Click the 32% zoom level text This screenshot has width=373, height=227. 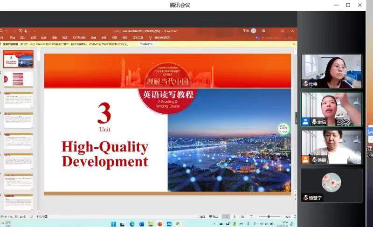(288, 217)
